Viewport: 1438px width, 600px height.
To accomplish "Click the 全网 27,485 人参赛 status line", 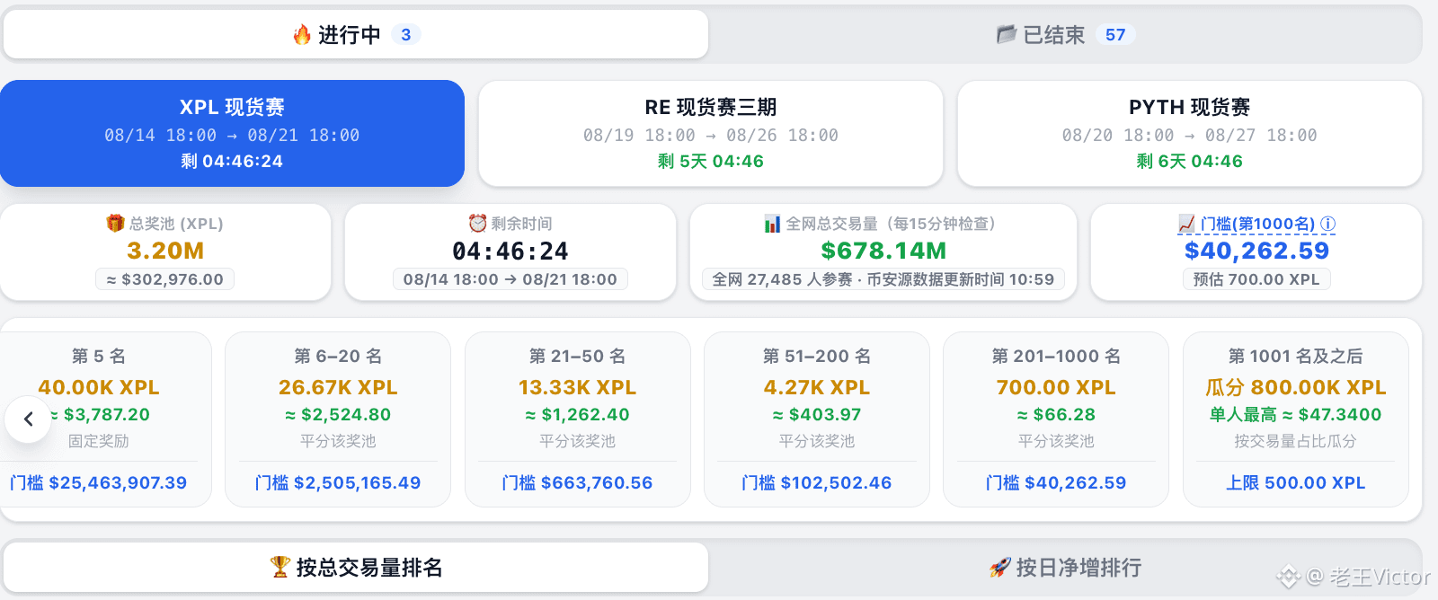I will click(883, 279).
